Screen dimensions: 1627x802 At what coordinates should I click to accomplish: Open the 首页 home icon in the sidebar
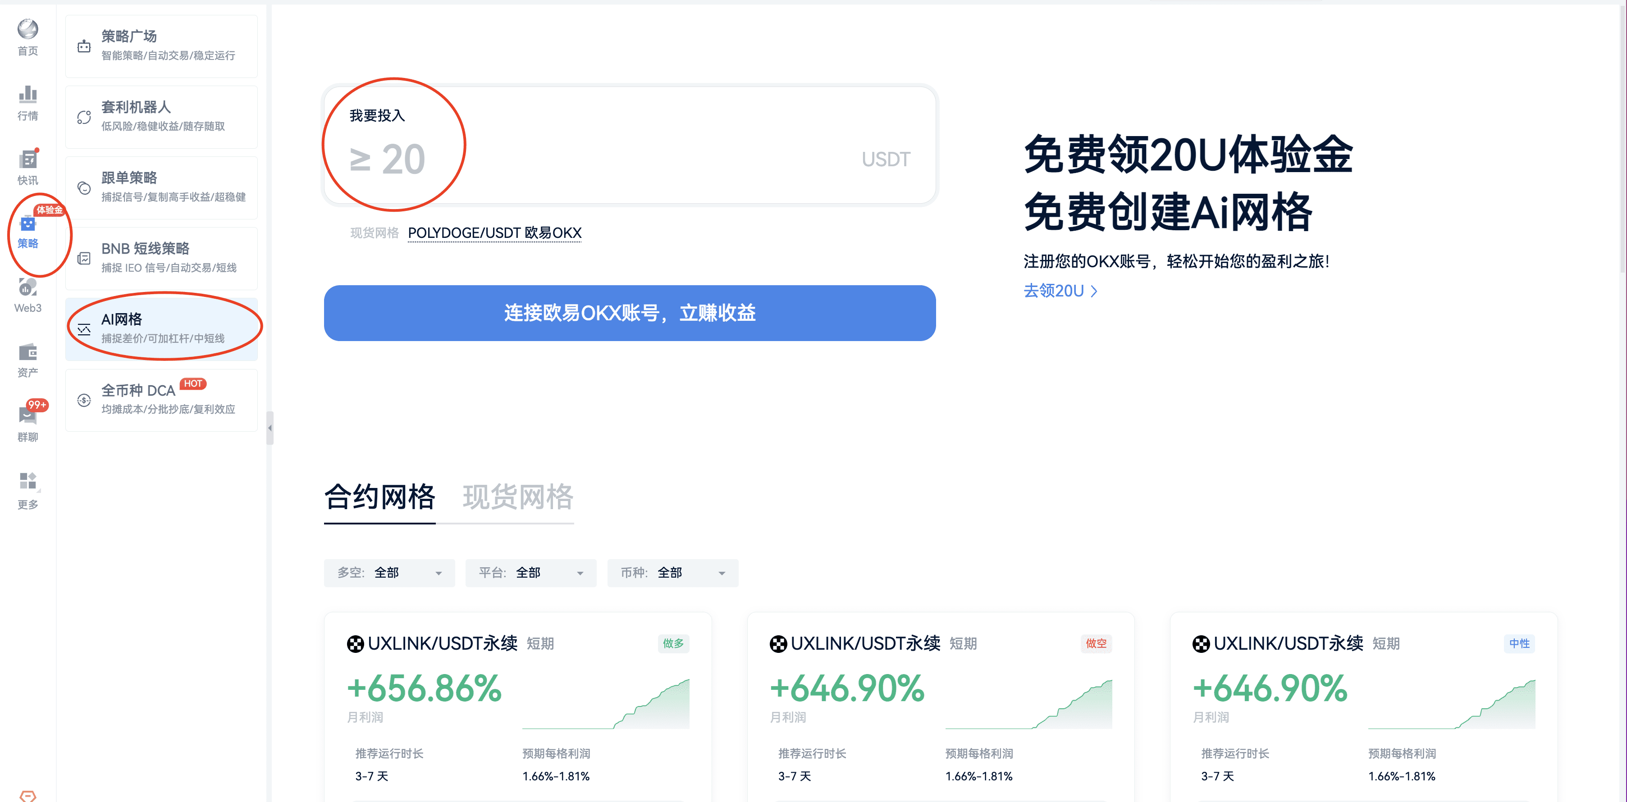(28, 29)
